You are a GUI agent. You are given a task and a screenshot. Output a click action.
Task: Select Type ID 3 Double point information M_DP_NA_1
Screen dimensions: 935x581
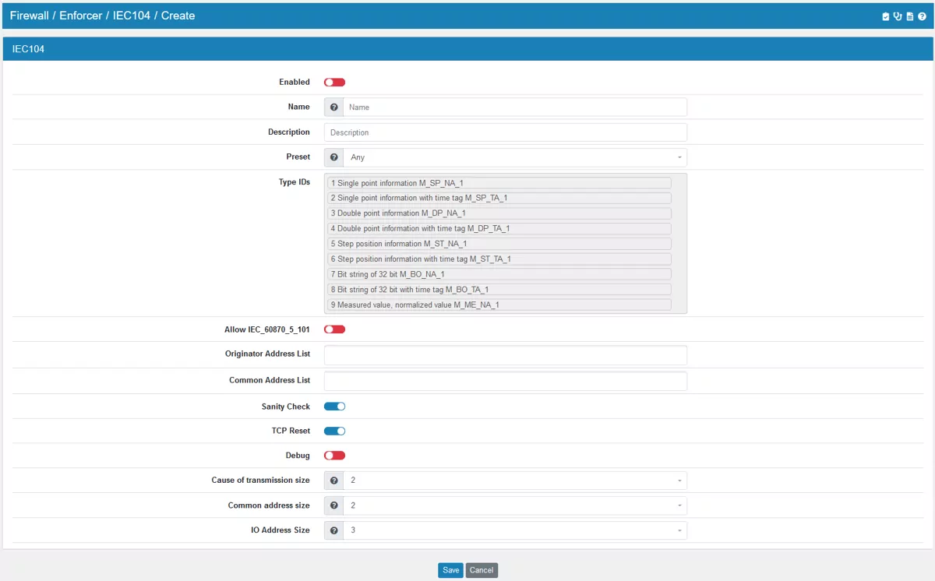(499, 213)
